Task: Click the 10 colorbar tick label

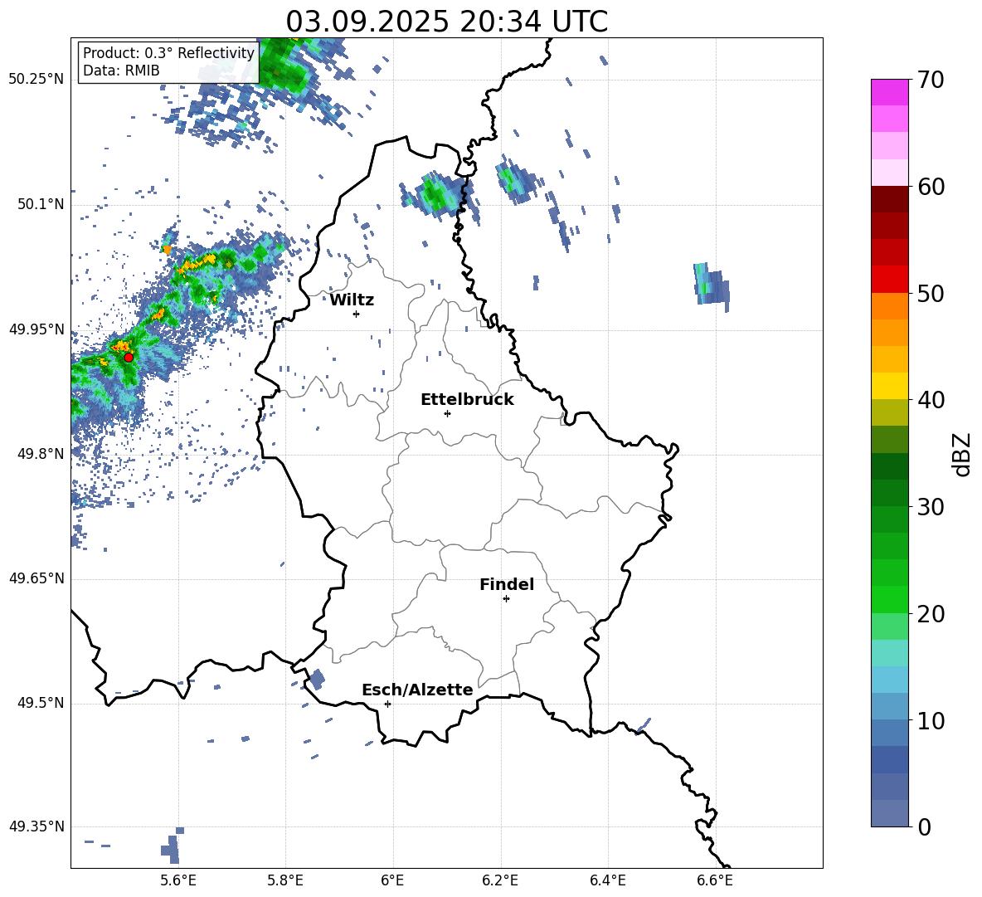Action: coord(931,720)
